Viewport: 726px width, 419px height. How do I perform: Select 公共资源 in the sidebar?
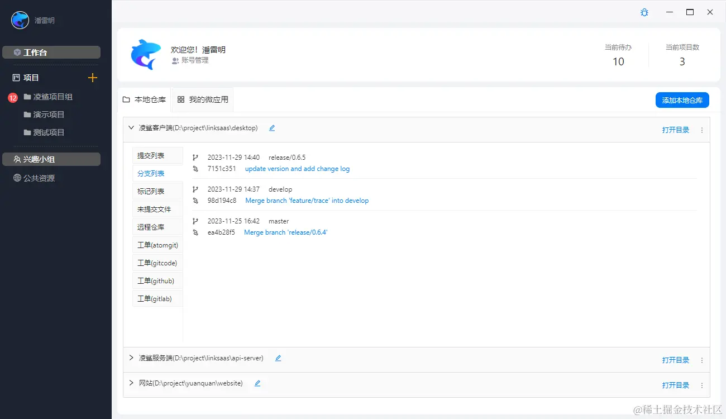(x=39, y=178)
